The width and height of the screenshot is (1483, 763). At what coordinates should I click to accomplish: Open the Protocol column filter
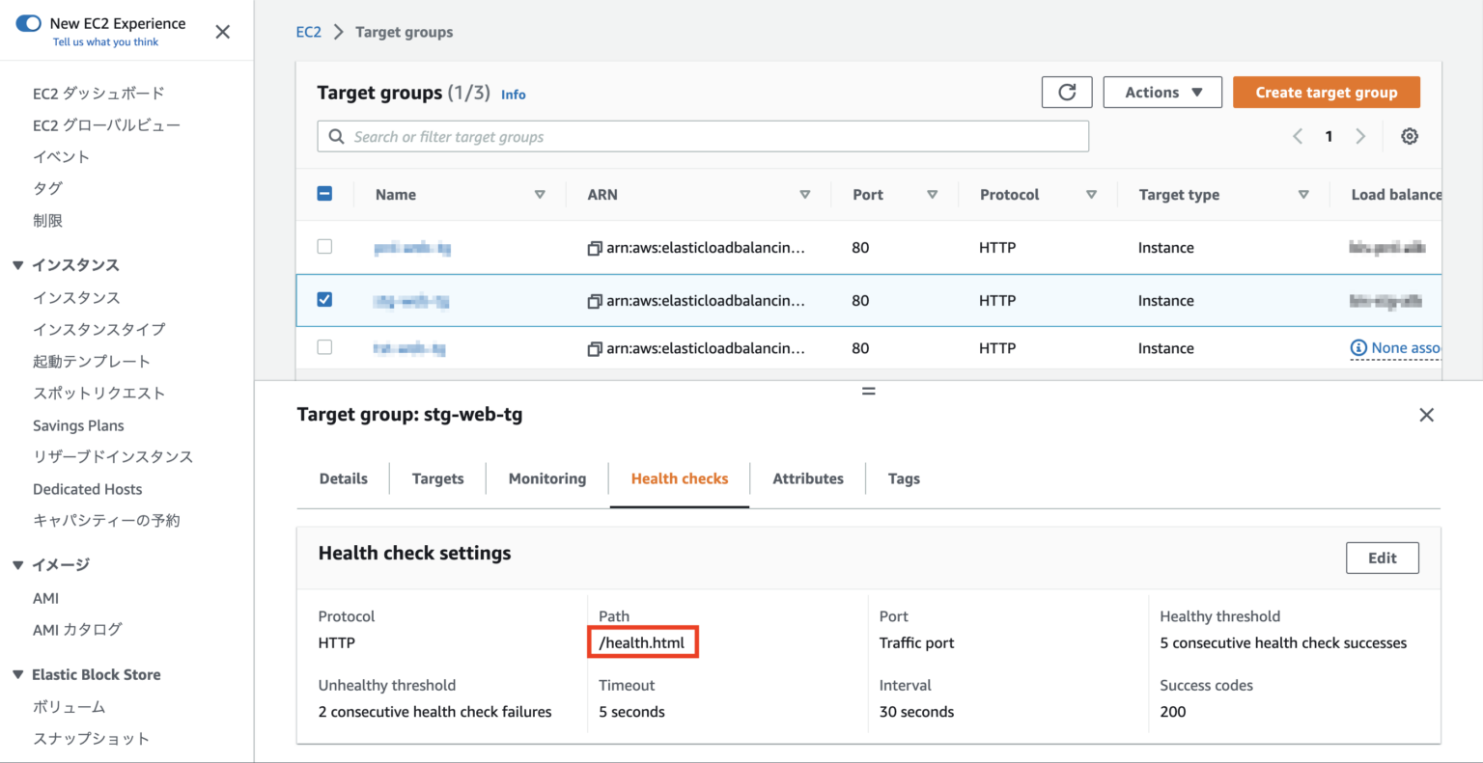pos(1091,194)
